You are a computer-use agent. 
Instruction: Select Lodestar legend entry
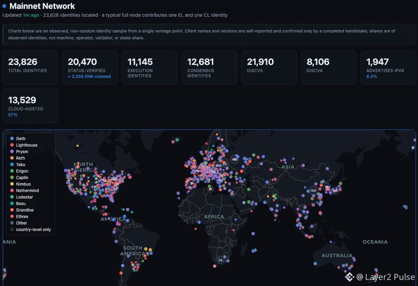click(x=22, y=197)
